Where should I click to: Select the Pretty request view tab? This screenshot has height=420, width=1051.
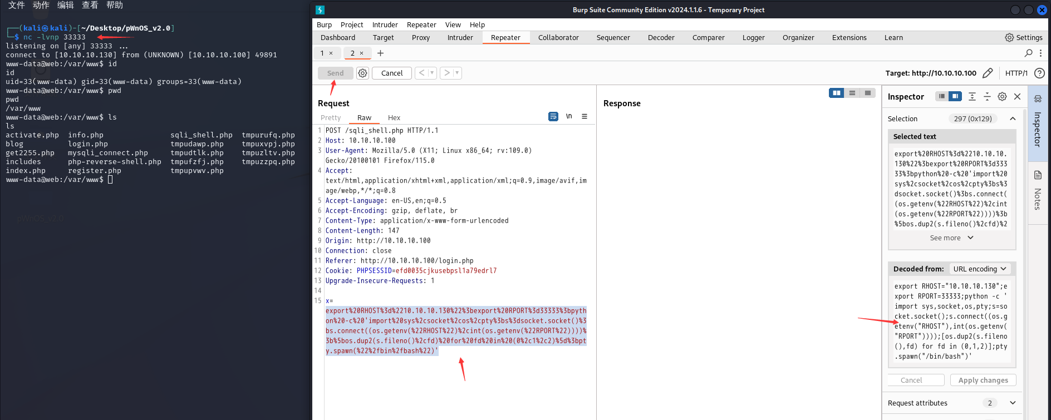331,117
